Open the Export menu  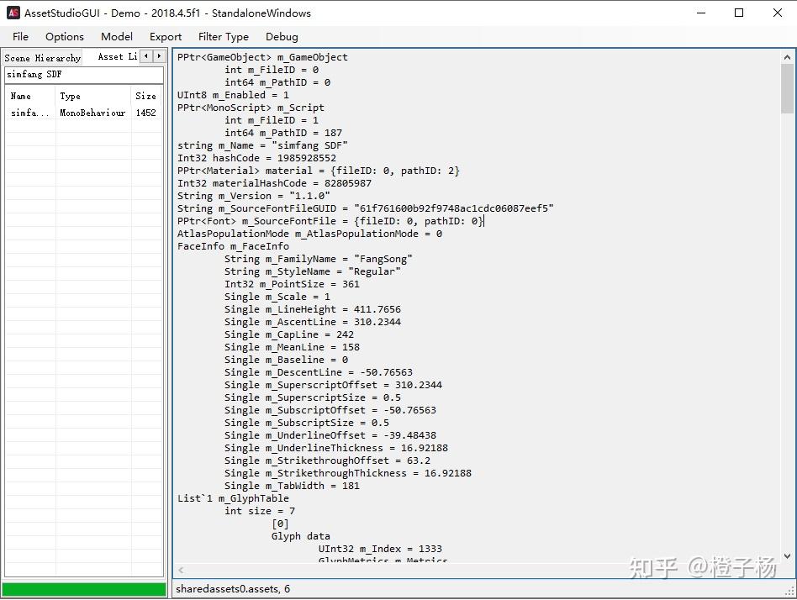[x=165, y=36]
